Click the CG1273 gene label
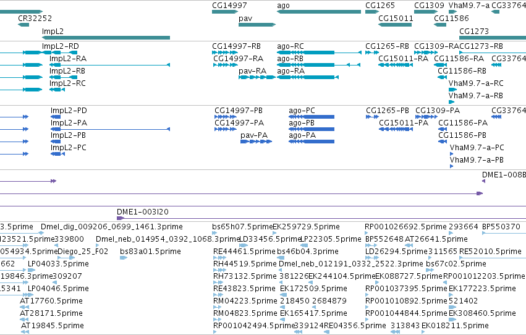Viewport: 526px width, 335px height. 474,31
